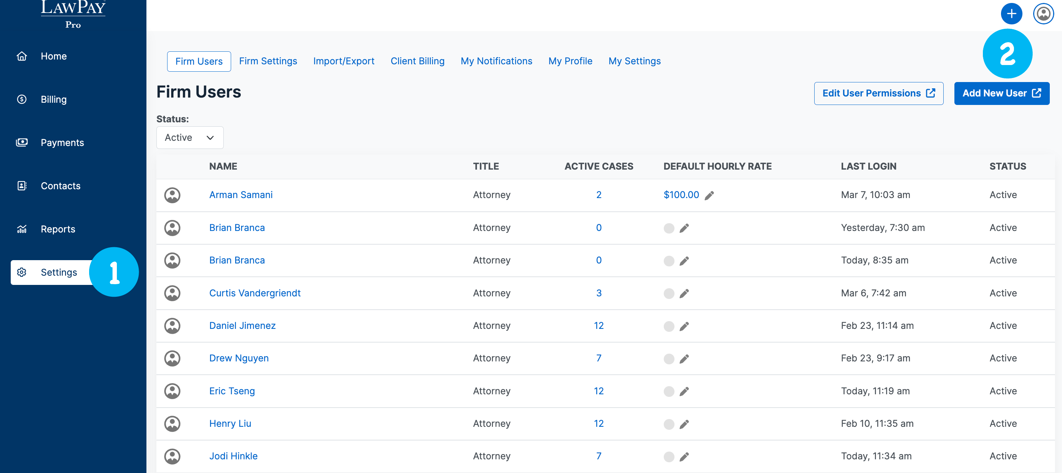Select the Import/Export tab
The height and width of the screenshot is (473, 1062).
(x=344, y=61)
